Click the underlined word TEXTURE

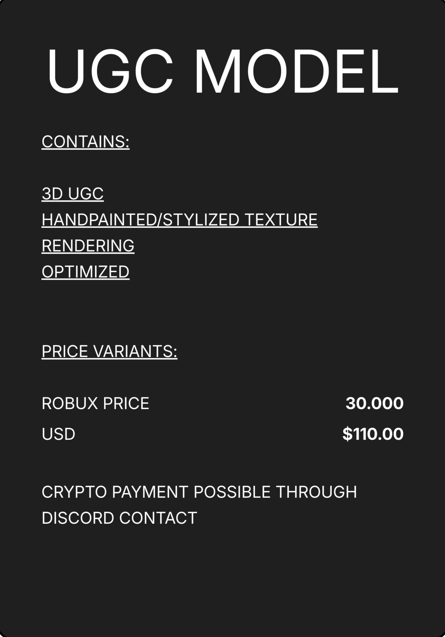(x=281, y=220)
